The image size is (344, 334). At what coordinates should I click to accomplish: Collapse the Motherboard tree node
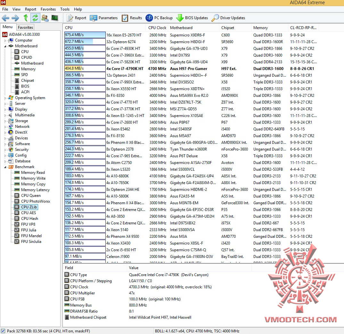tap(5, 46)
